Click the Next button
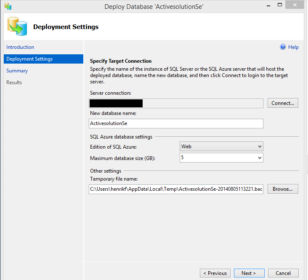308x280 pixels. 249,273
